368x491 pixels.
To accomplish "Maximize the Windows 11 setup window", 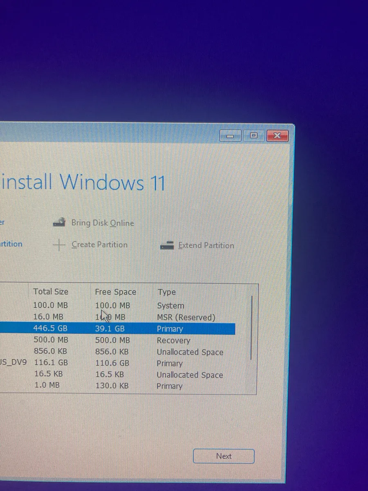I will tap(254, 135).
